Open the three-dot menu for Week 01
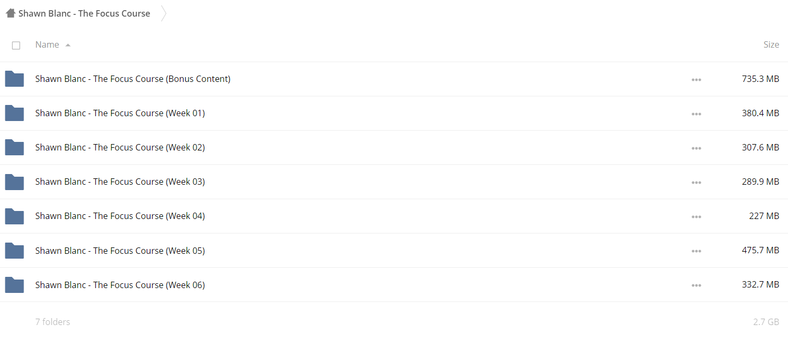Viewport: 788px width, 347px height. 696,114
